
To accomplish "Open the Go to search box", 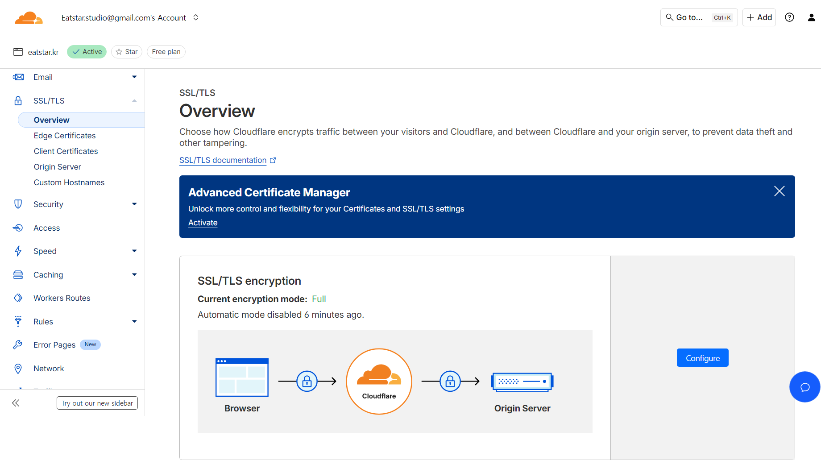I will pos(699,17).
